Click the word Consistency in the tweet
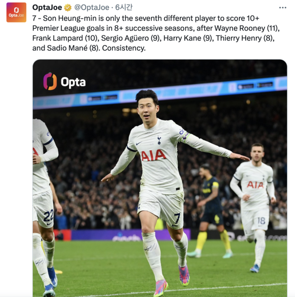 pos(124,48)
